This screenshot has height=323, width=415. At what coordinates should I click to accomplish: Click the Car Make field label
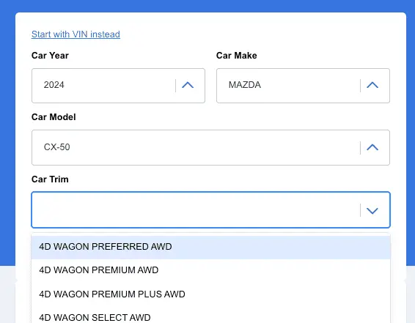(x=236, y=56)
